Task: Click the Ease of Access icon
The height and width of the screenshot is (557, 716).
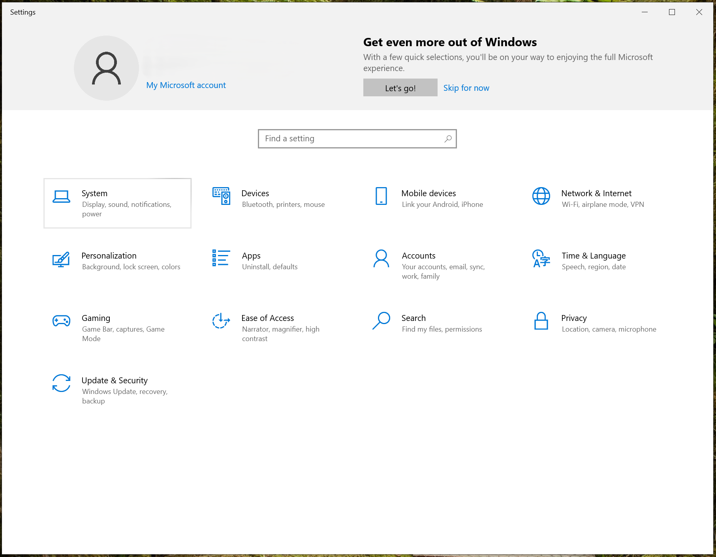Action: click(x=221, y=321)
